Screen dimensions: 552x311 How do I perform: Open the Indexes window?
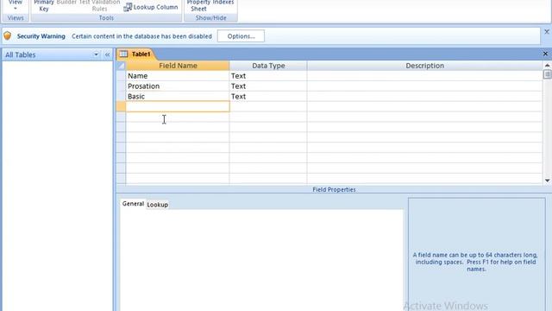click(x=223, y=3)
